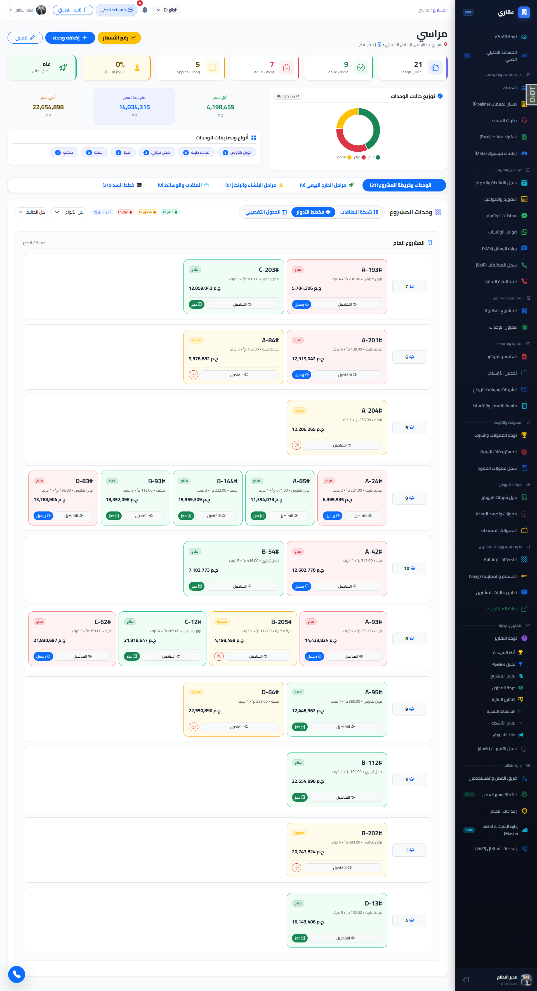Image resolution: width=537 pixels, height=991 pixels.
Task: Open the الملفات والوسائط (0) tab
Action: (x=183, y=185)
